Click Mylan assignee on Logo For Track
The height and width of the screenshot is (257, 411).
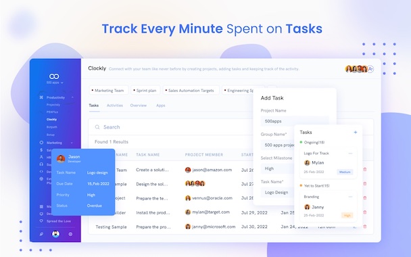coord(314,163)
